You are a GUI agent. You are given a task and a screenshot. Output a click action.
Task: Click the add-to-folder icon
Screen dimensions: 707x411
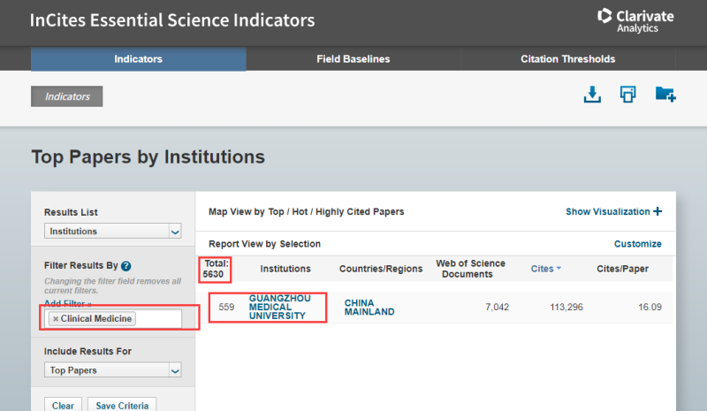click(665, 95)
